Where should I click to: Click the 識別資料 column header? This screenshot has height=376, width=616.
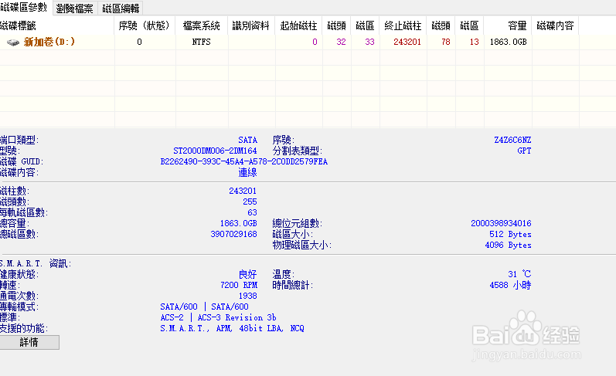coord(251,25)
